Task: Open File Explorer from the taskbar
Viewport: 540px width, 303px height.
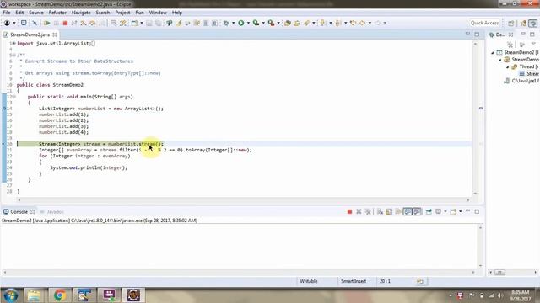Action: [x=34, y=295]
